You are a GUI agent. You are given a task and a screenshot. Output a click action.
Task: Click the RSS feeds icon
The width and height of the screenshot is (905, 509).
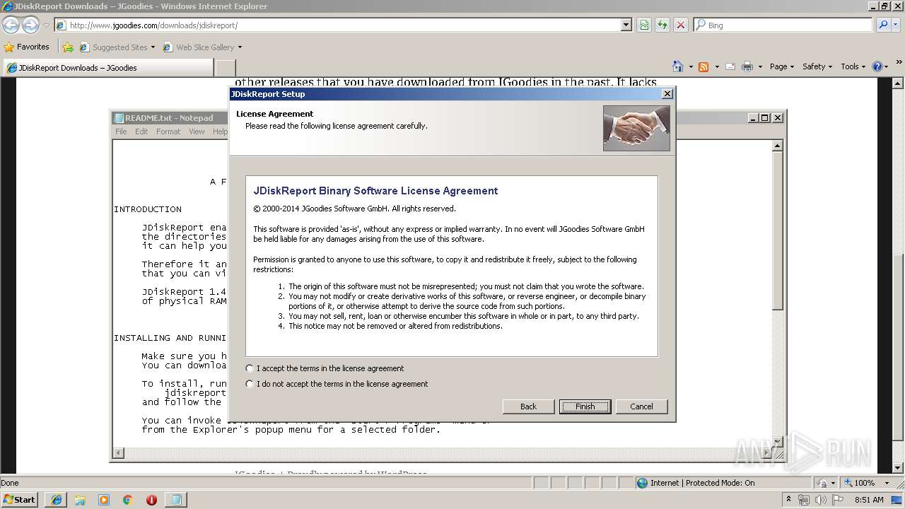pyautogui.click(x=703, y=66)
